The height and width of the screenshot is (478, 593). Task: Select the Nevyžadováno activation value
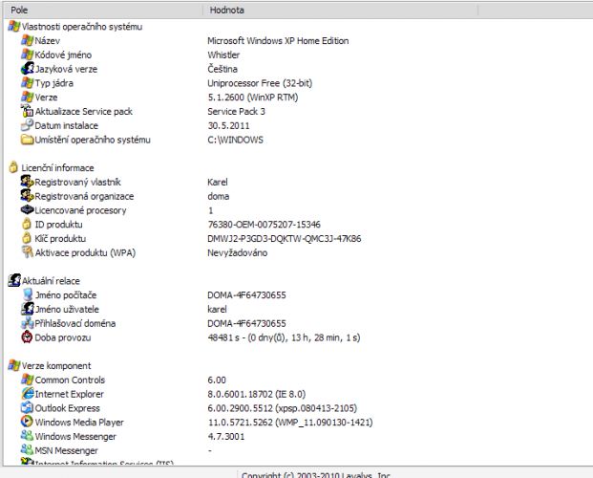coord(238,252)
